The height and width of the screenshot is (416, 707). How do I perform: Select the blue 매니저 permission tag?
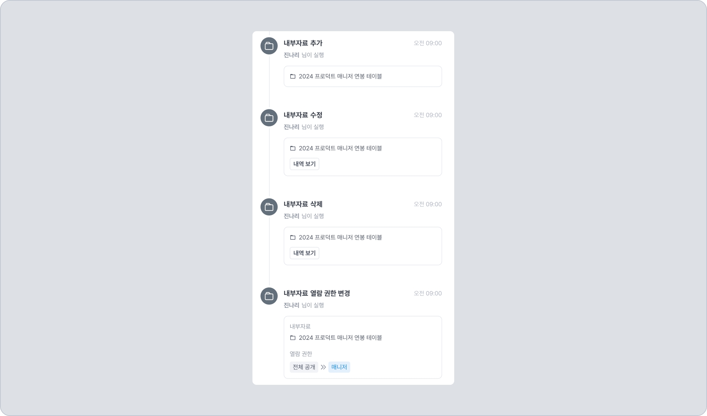[x=339, y=367]
